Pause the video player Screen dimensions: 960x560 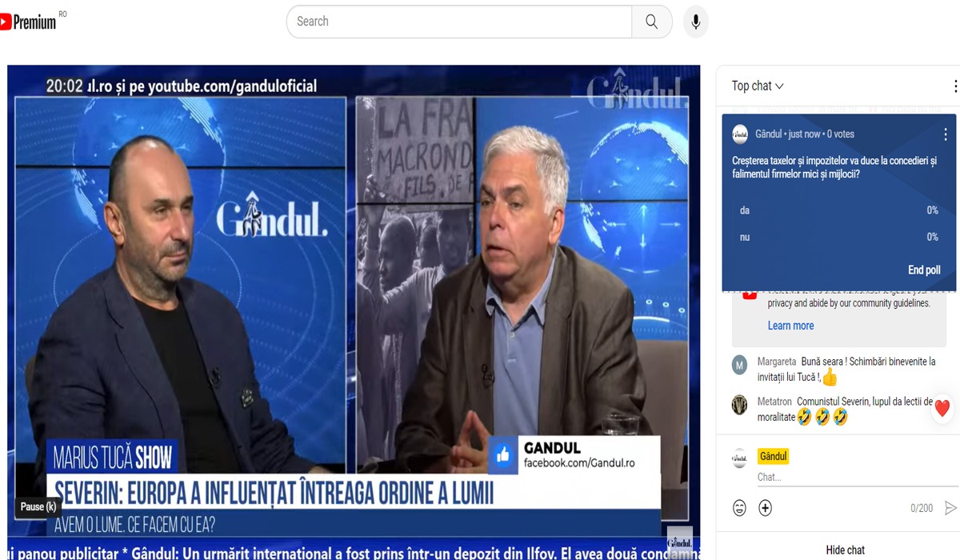click(x=38, y=506)
